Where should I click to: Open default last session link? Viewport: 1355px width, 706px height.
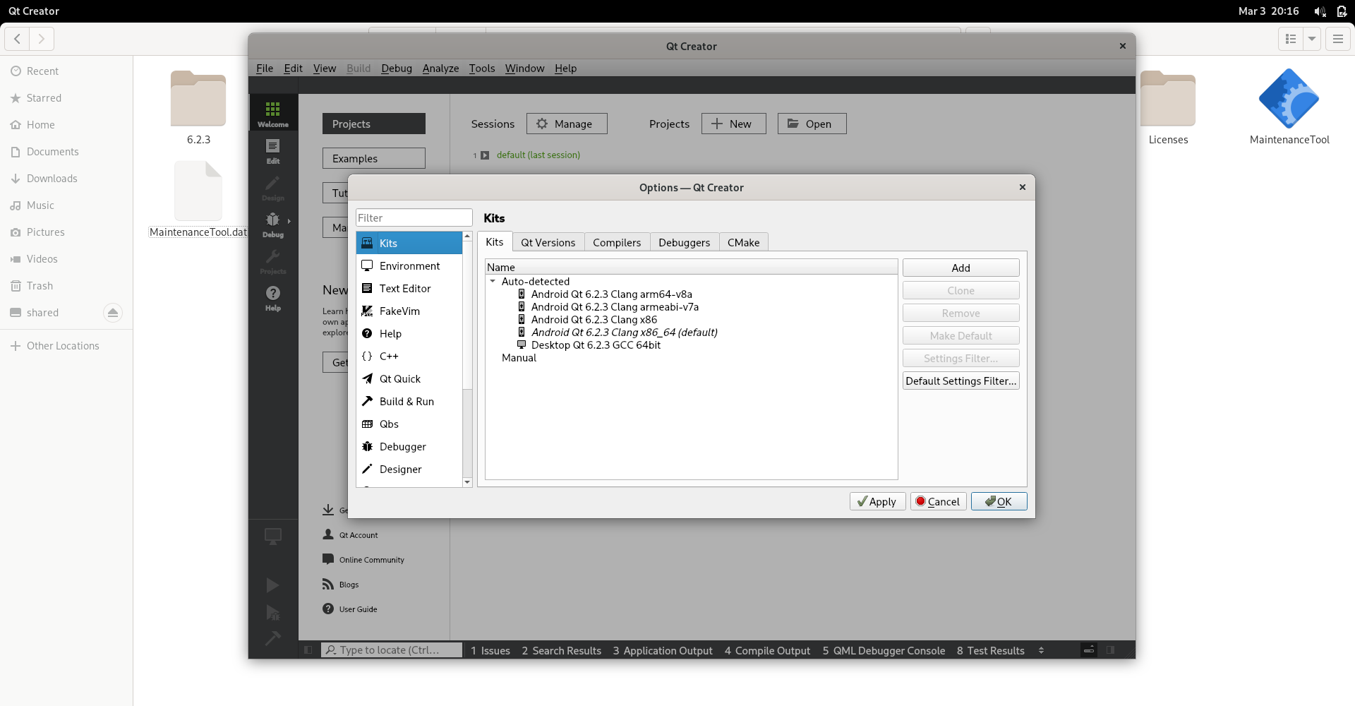[538, 155]
